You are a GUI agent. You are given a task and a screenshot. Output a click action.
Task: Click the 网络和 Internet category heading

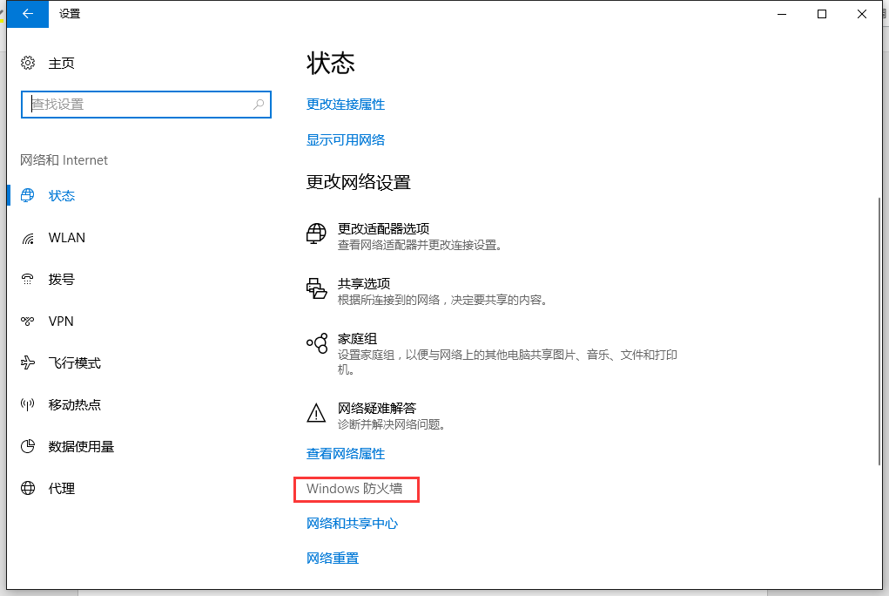(x=64, y=160)
